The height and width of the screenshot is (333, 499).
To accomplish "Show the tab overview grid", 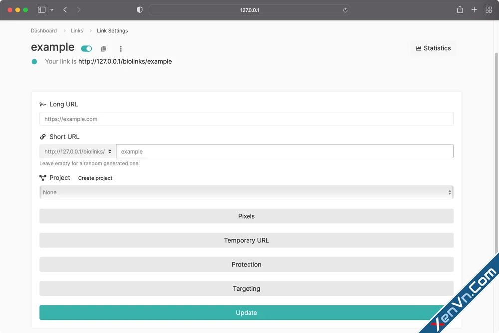I will (489, 10).
